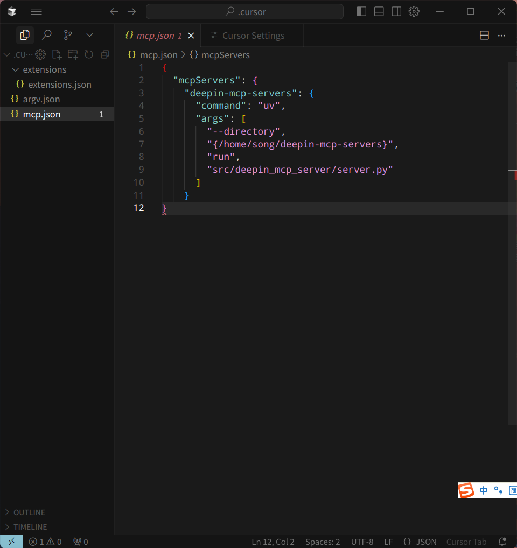Close the mcp.json tab
Viewport: 517px width, 548px height.
pos(191,36)
